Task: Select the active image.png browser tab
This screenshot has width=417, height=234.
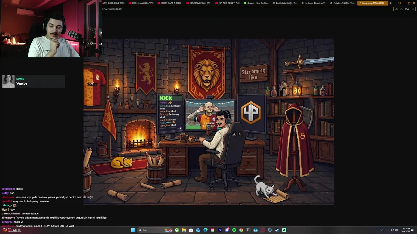Action: point(373,3)
